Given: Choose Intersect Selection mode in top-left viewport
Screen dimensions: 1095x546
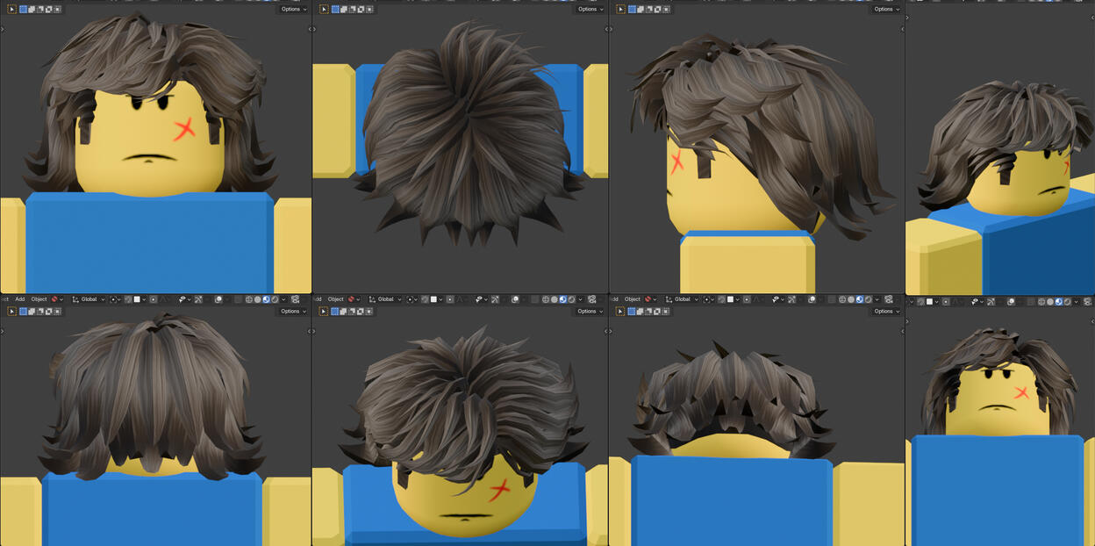Looking at the screenshot, I should pos(57,9).
